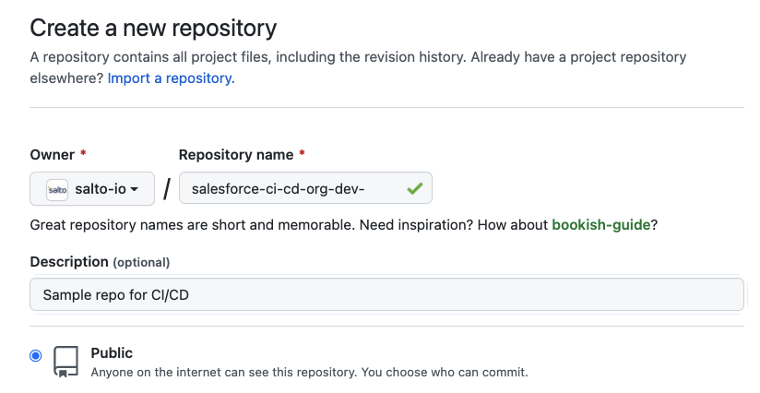Click the Public repository book icon
Viewport: 760px width, 393px height.
[x=65, y=362]
